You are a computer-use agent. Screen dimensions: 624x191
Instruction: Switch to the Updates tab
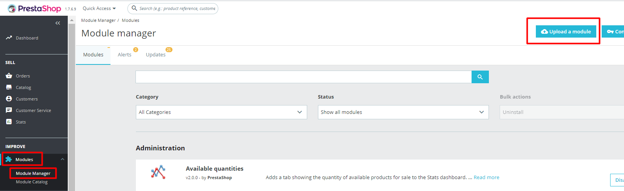(x=156, y=55)
